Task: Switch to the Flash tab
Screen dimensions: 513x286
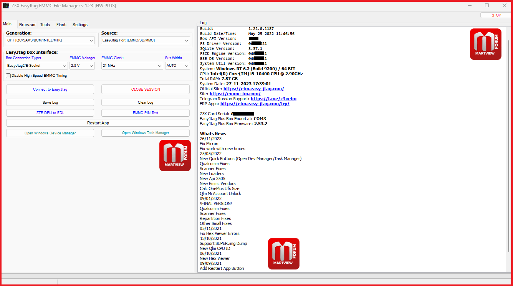Action: click(x=61, y=25)
